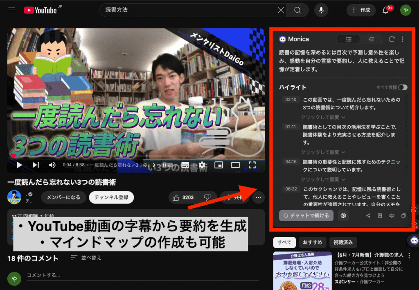Subscribe with the チャンネル登録 button
The image size is (419, 290).
(111, 197)
